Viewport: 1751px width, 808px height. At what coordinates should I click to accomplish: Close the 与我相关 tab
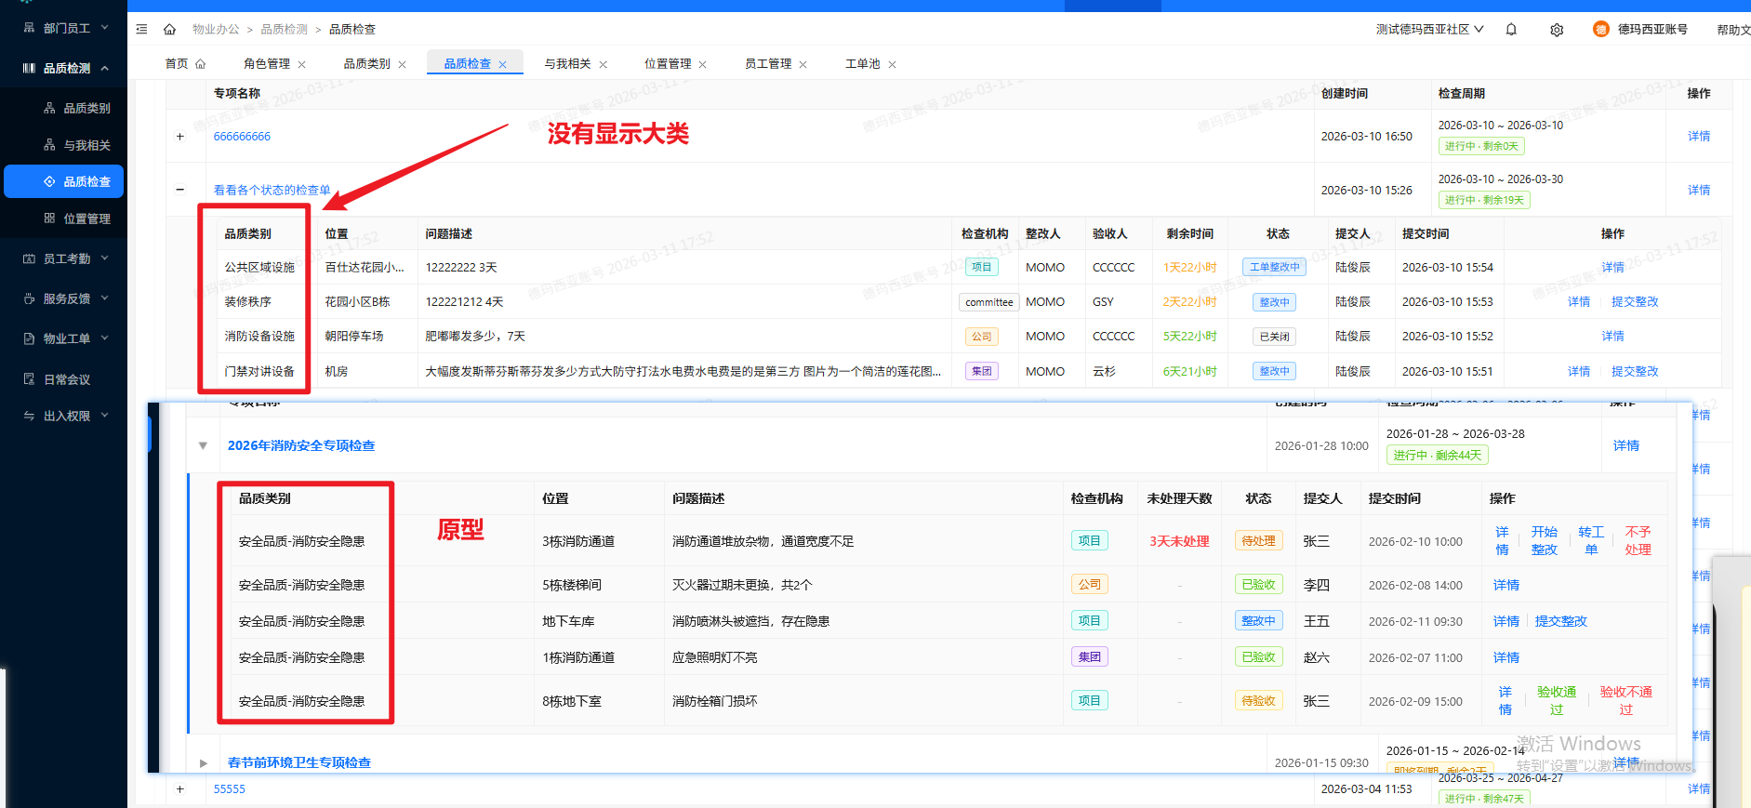click(603, 64)
